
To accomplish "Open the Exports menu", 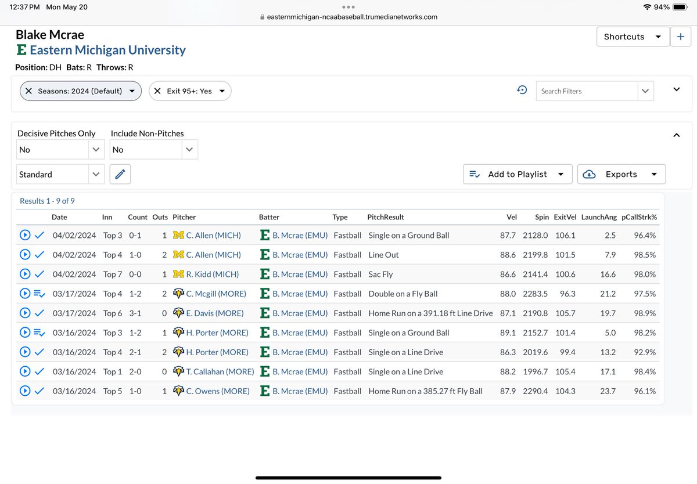I will point(621,174).
